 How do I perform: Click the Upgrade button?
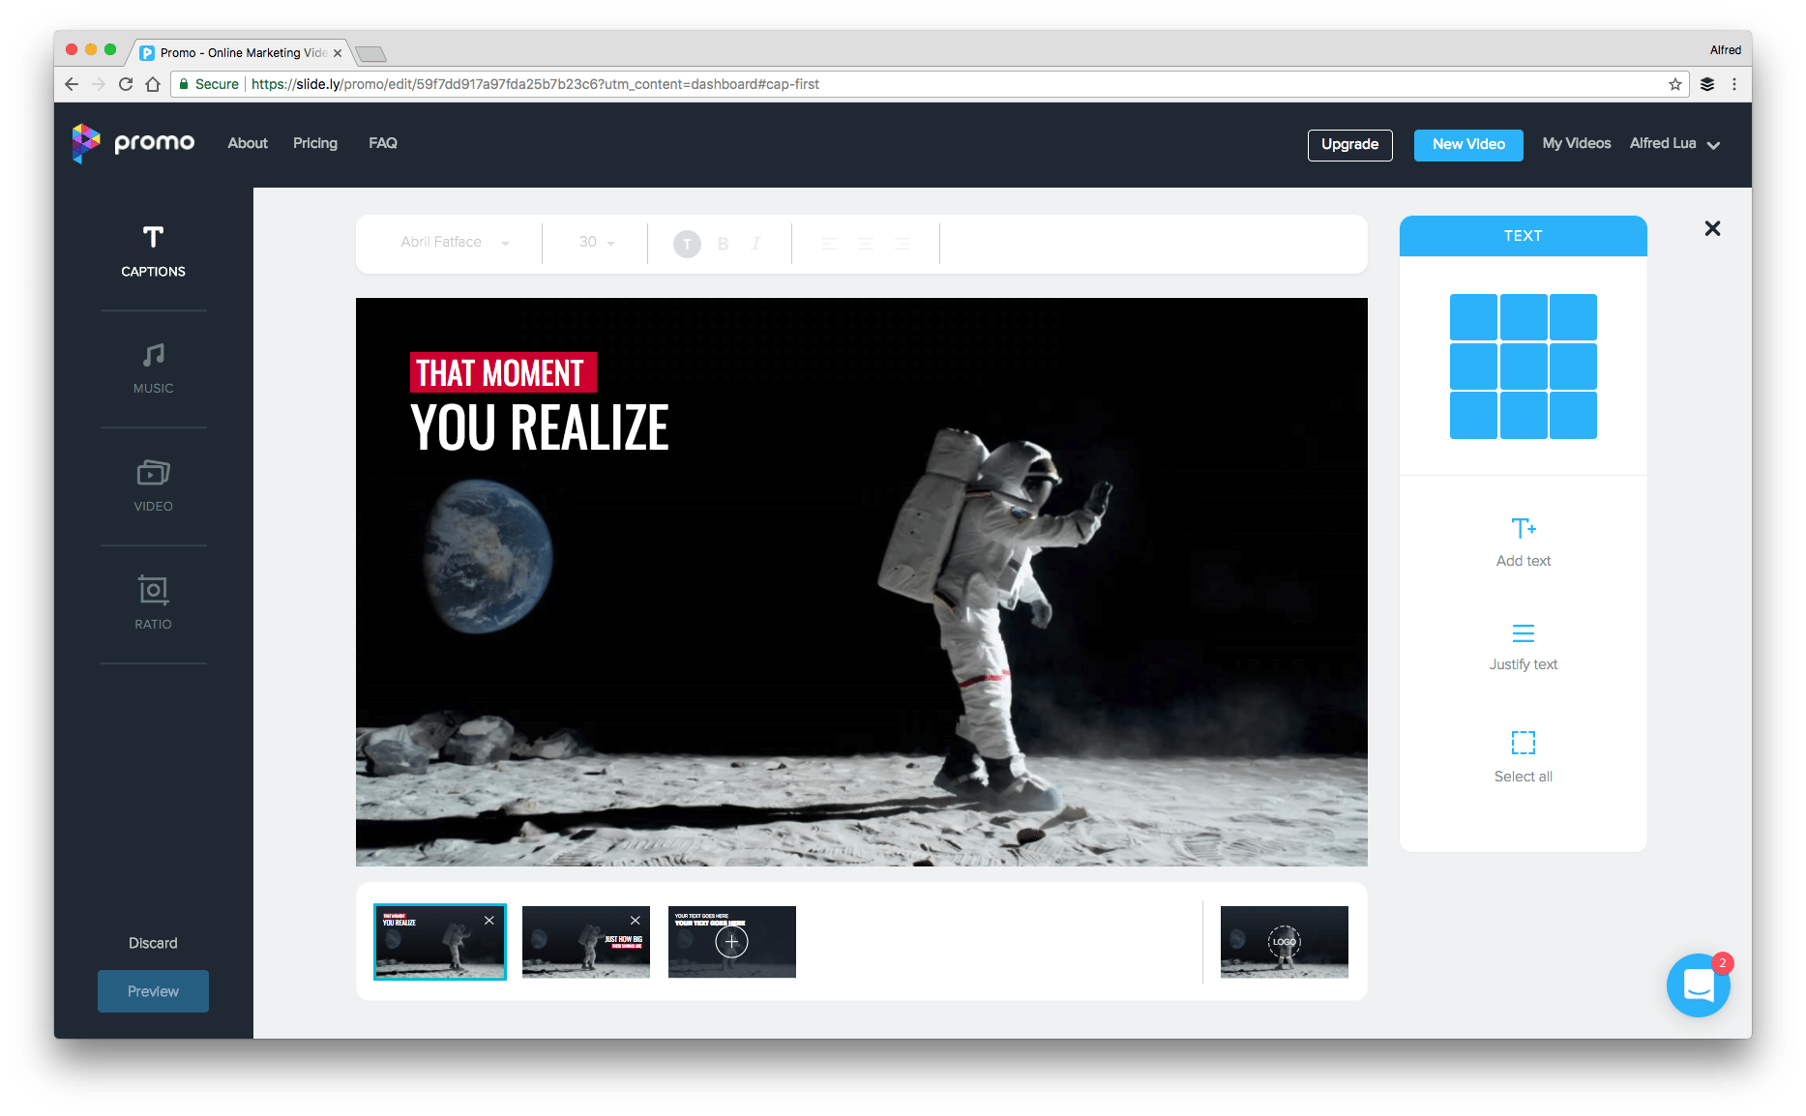point(1349,144)
